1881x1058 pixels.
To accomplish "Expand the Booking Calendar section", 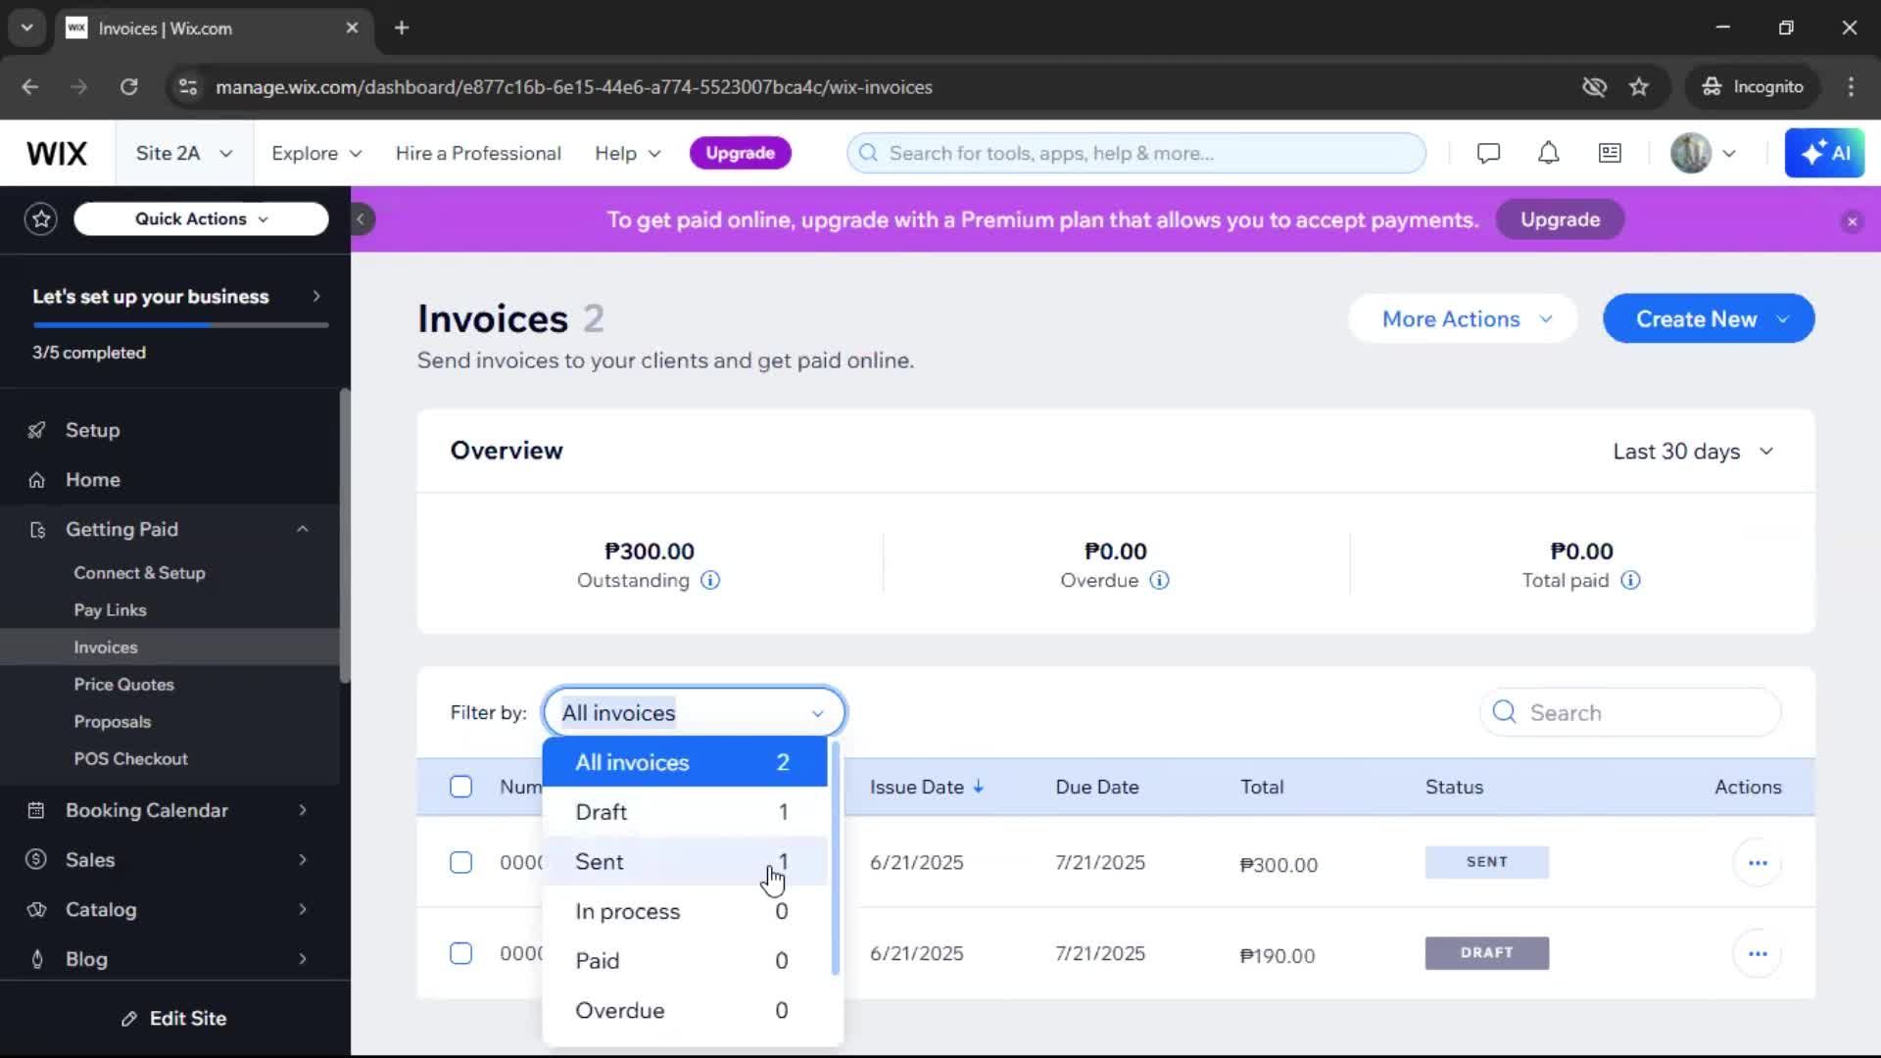I will click(x=169, y=810).
